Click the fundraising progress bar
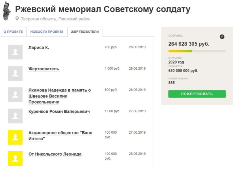The height and width of the screenshot is (170, 235). pyautogui.click(x=197, y=51)
